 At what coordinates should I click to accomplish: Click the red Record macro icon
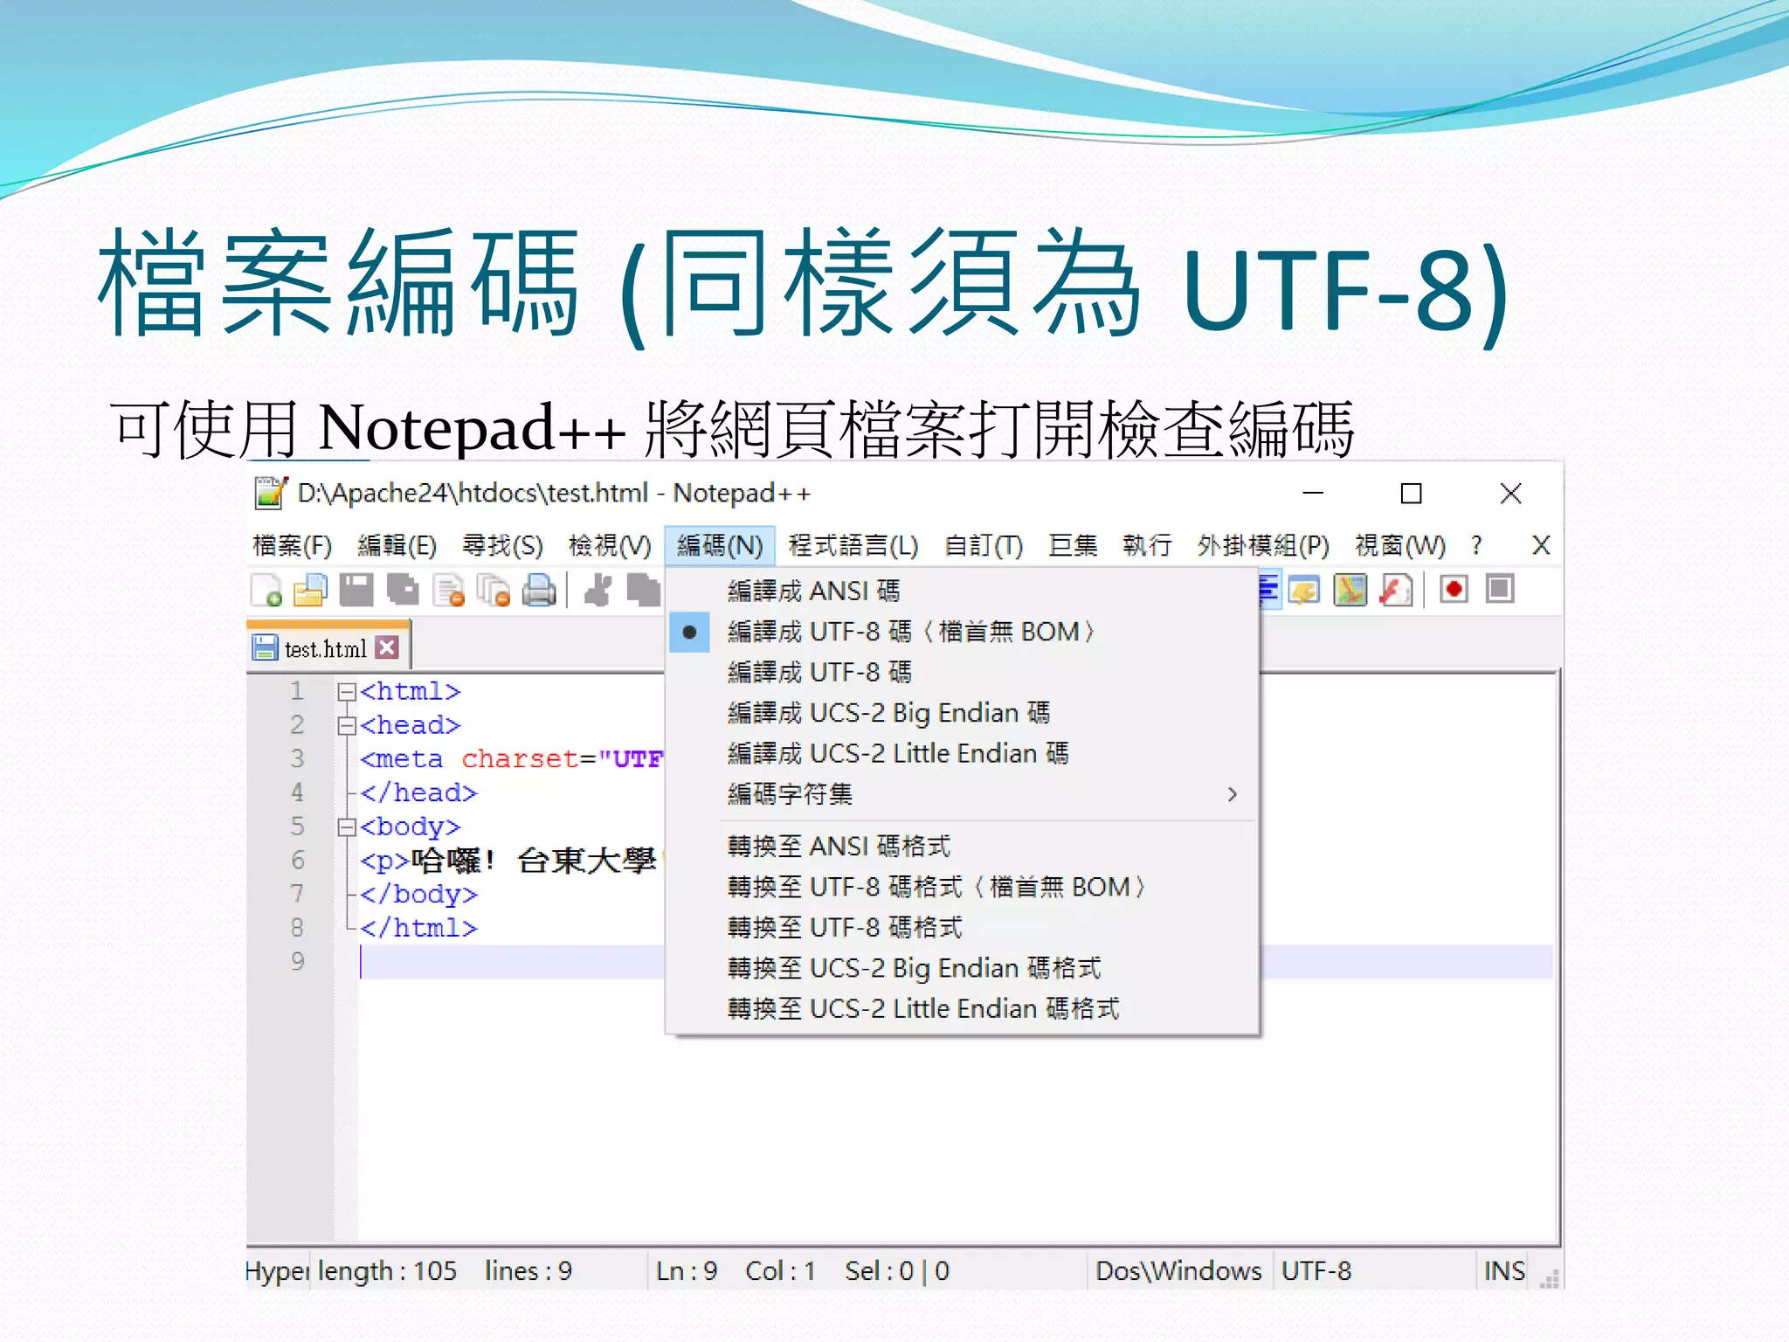1454,590
